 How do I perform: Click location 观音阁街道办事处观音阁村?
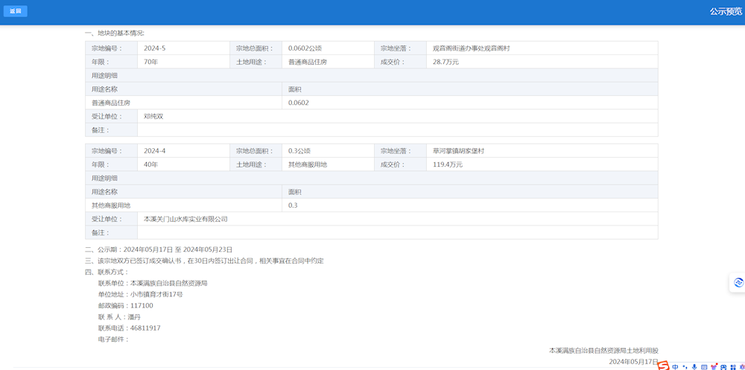click(x=472, y=48)
